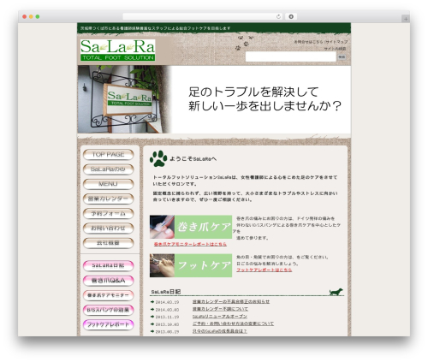428x362 pixels.
Task: Open 営業カレンダー不調について diary entry
Action: (220, 309)
